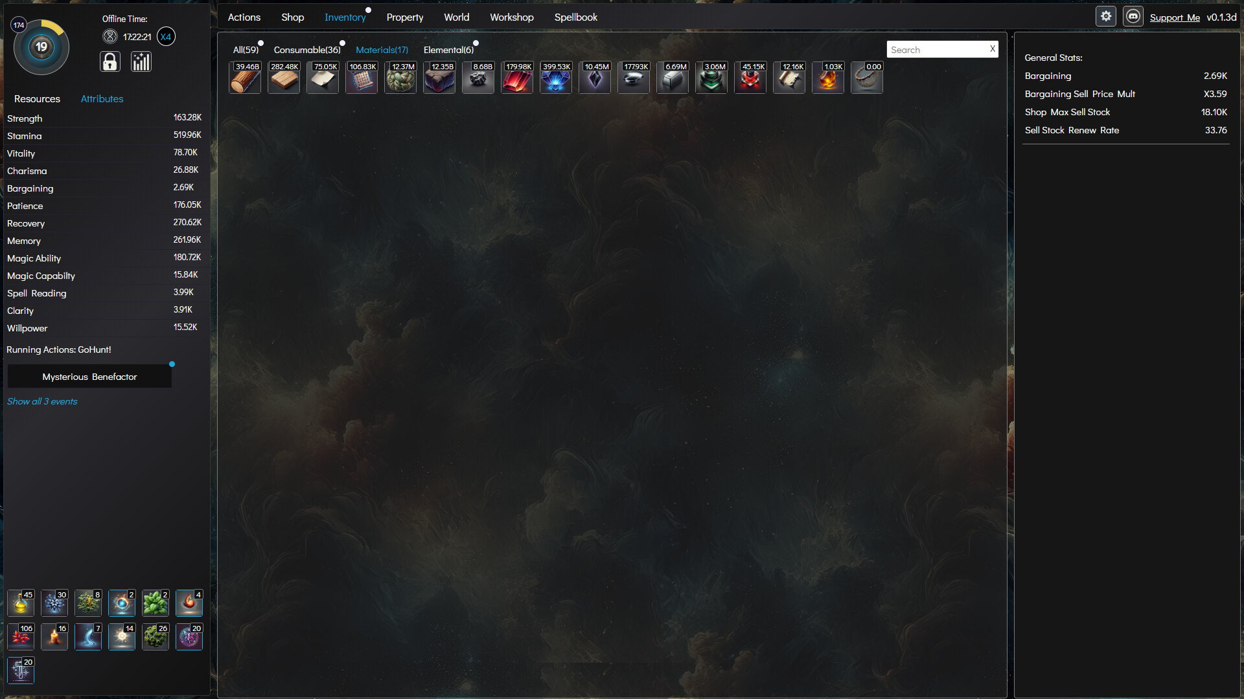Click the Discord icon in top bar
Viewport: 1244px width, 699px height.
click(1133, 16)
